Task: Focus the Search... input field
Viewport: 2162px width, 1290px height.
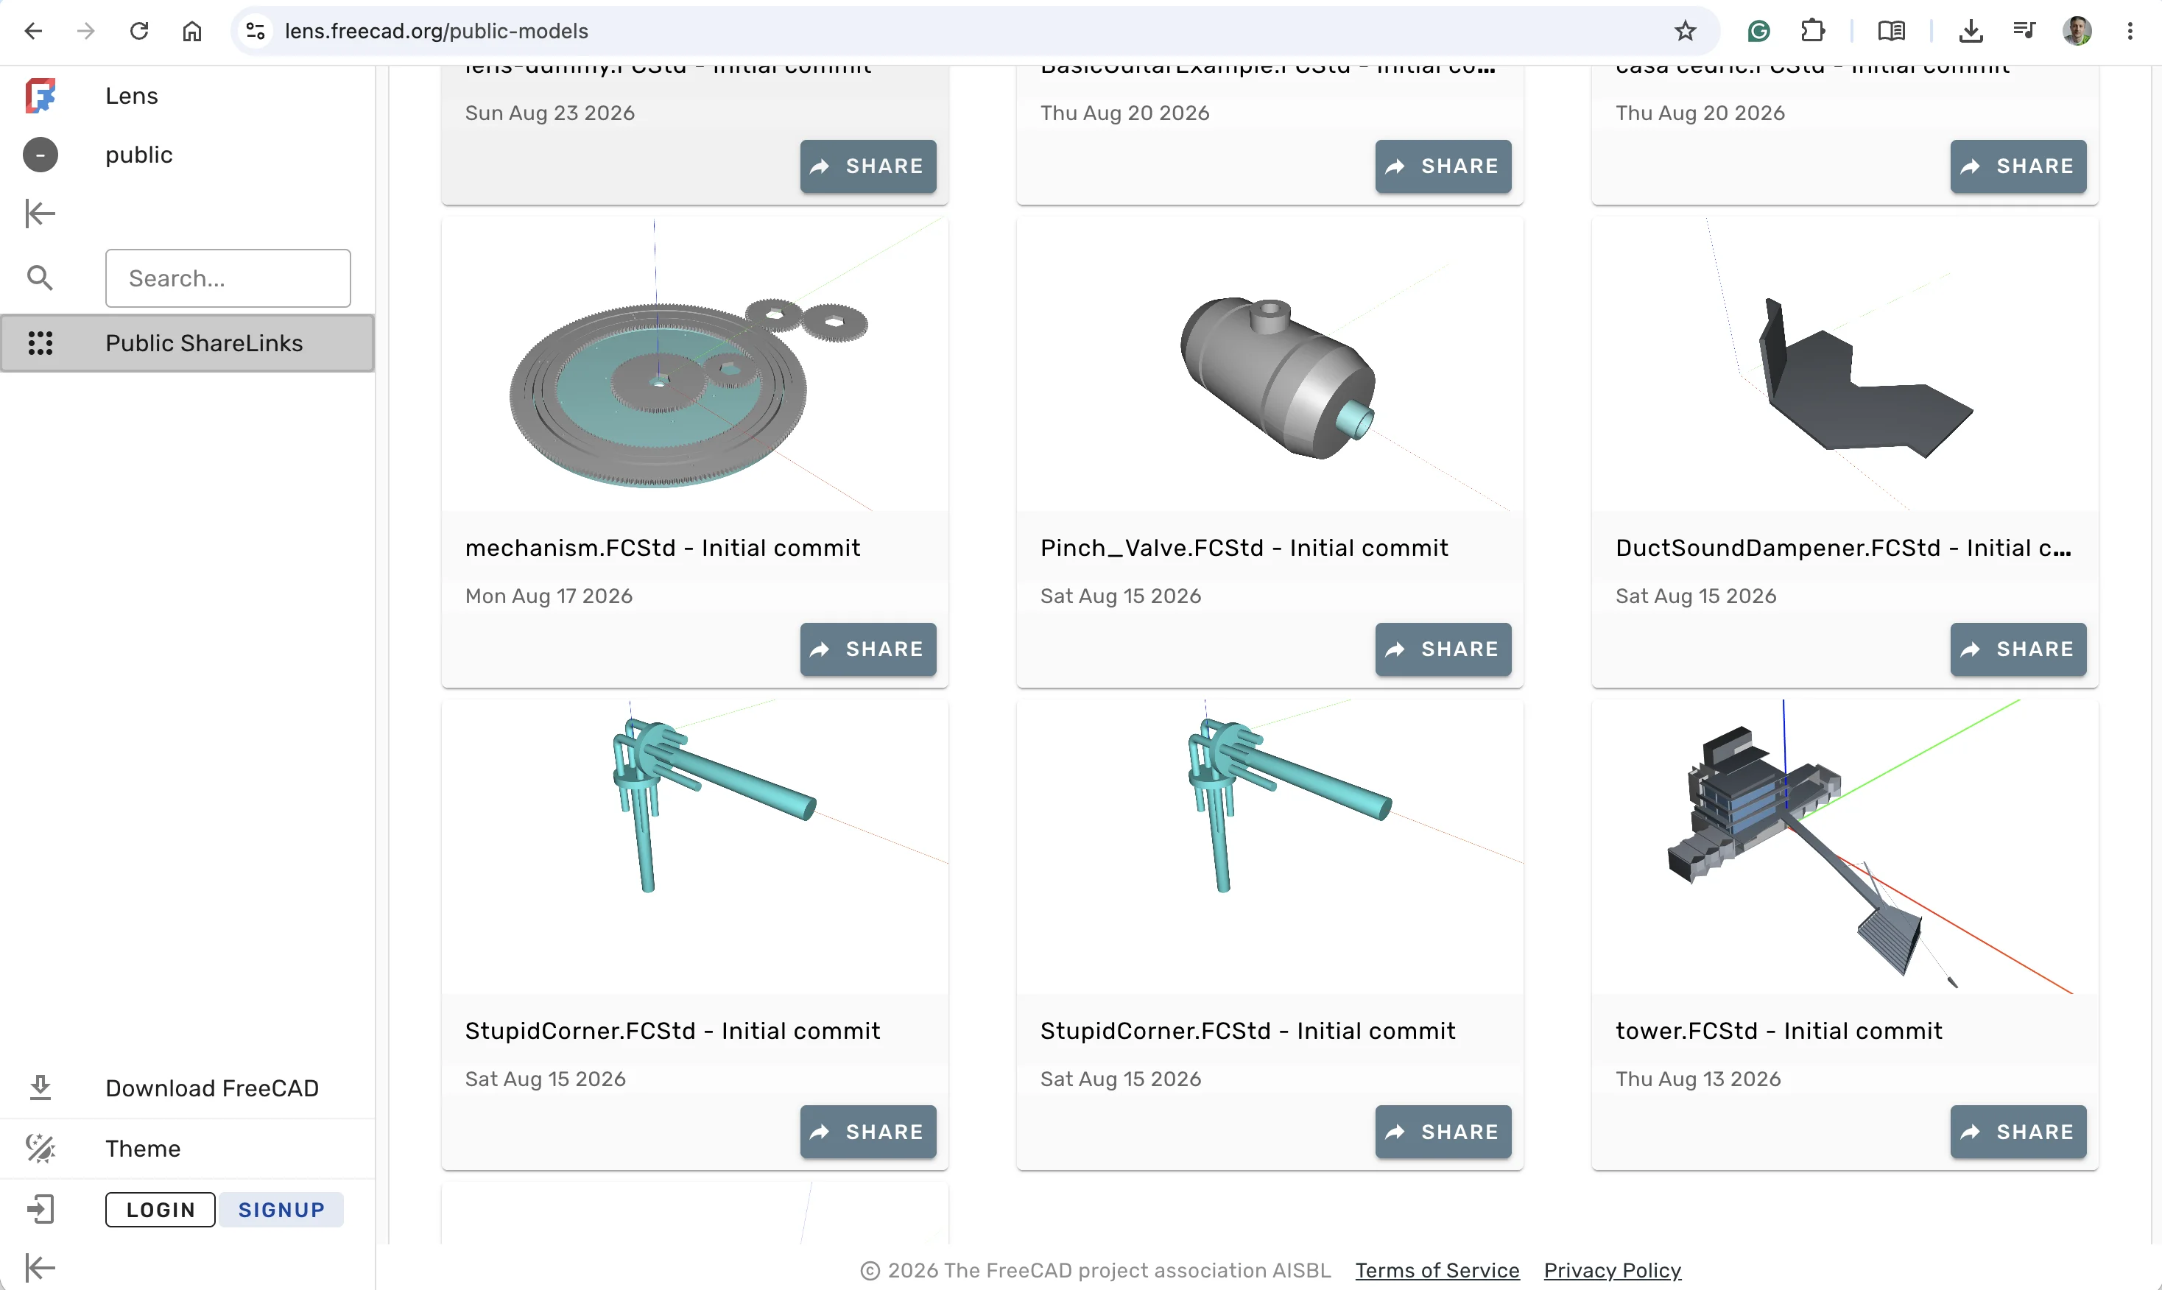Action: click(228, 278)
